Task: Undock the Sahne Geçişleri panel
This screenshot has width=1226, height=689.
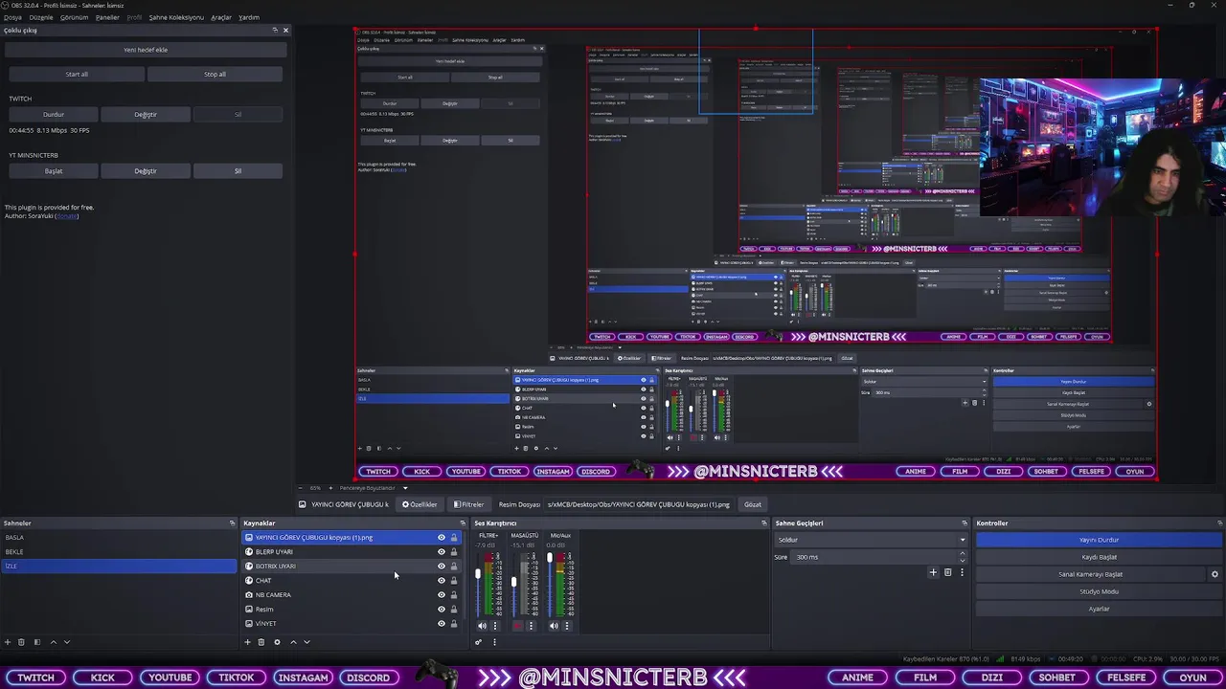Action: coord(964,523)
